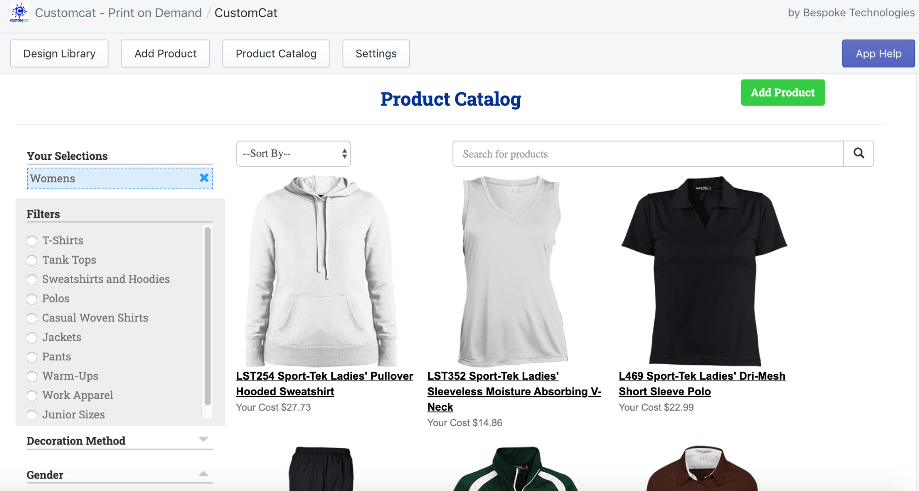Click the search magnifier icon
Image resolution: width=919 pixels, height=491 pixels.
click(858, 153)
